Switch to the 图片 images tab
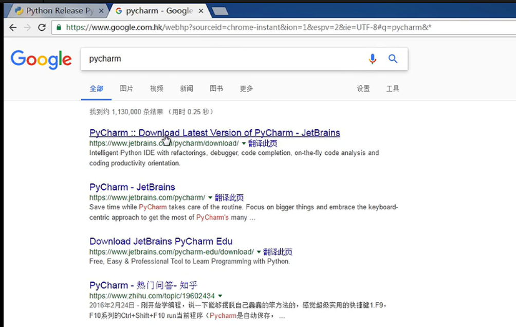 tap(126, 88)
